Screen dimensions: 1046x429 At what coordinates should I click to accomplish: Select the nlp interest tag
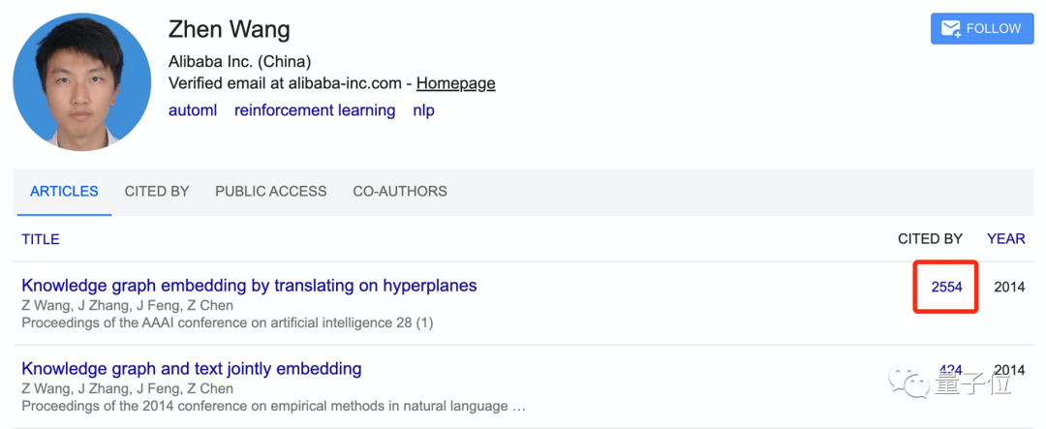click(423, 110)
